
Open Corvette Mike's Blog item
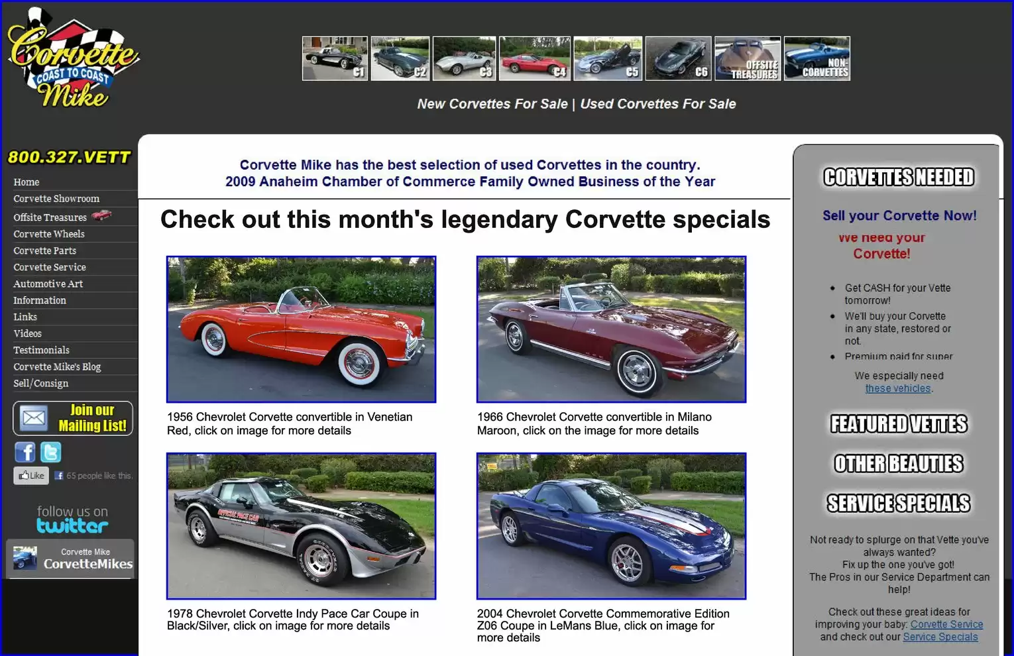tap(57, 366)
